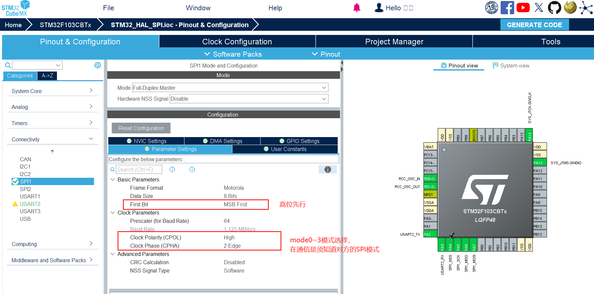Open the GitHub link icon
The height and width of the screenshot is (294, 594).
(555, 8)
